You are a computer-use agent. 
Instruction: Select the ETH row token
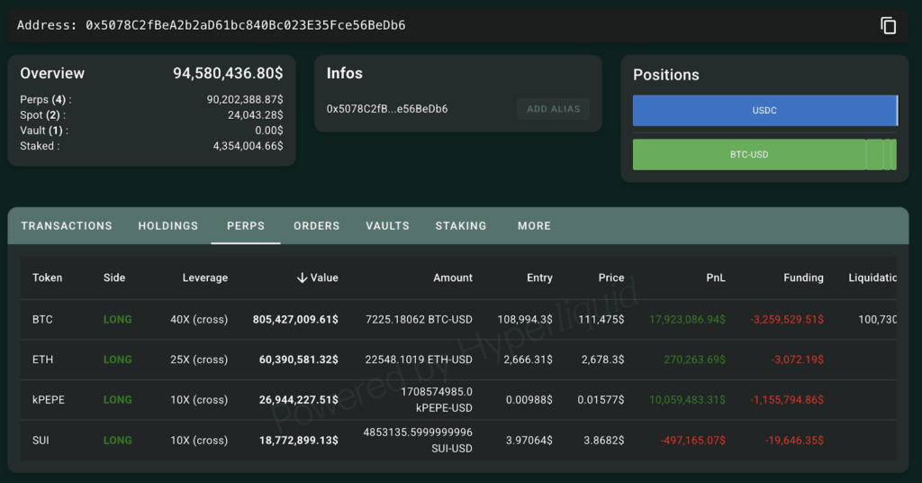point(42,360)
